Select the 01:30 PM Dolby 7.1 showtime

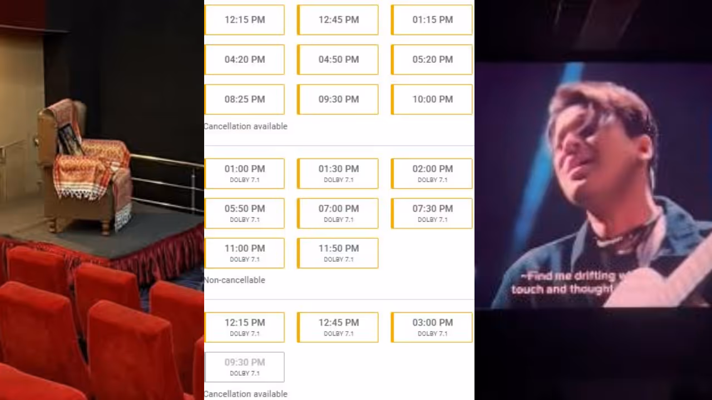(x=338, y=173)
